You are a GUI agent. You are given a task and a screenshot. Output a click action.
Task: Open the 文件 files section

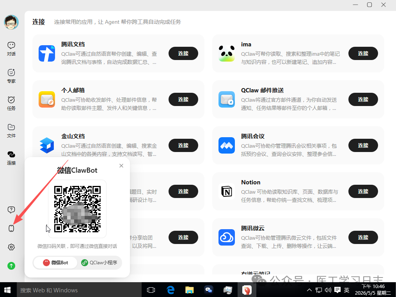(11, 131)
